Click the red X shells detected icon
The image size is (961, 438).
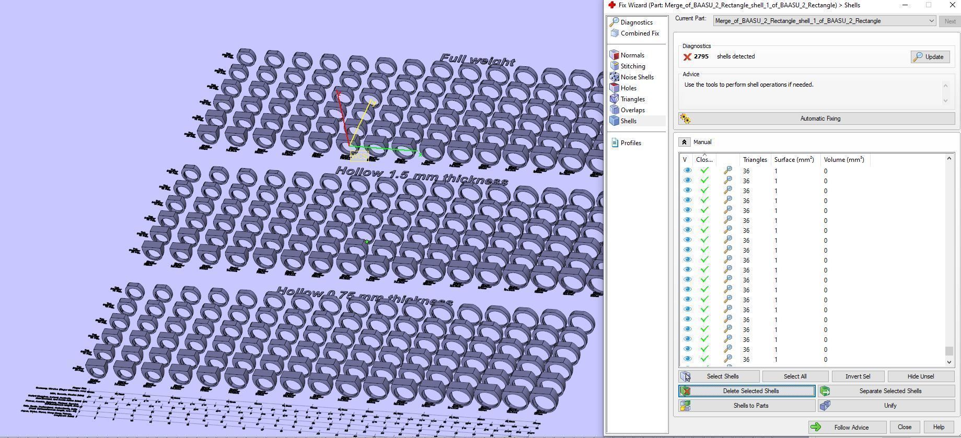click(687, 57)
